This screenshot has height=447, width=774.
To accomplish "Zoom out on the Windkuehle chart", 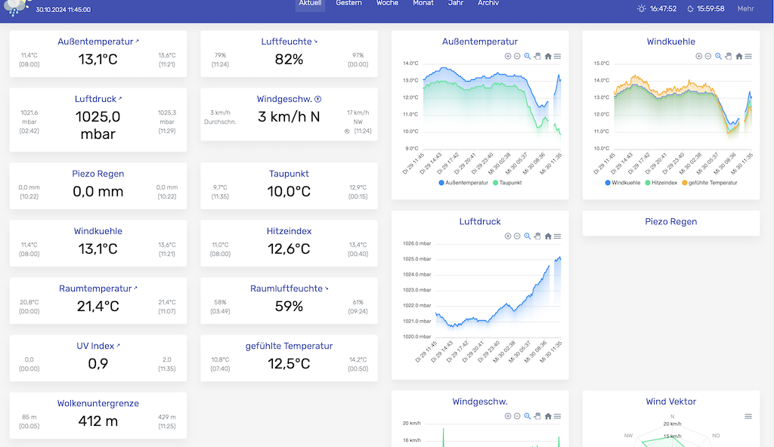I will [x=707, y=56].
